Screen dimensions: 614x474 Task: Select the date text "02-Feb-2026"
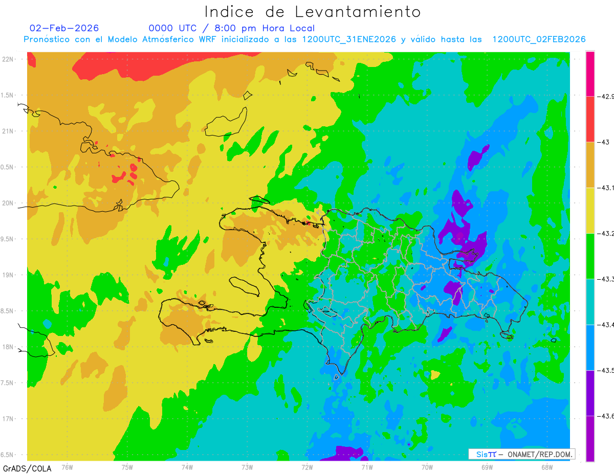(64, 28)
